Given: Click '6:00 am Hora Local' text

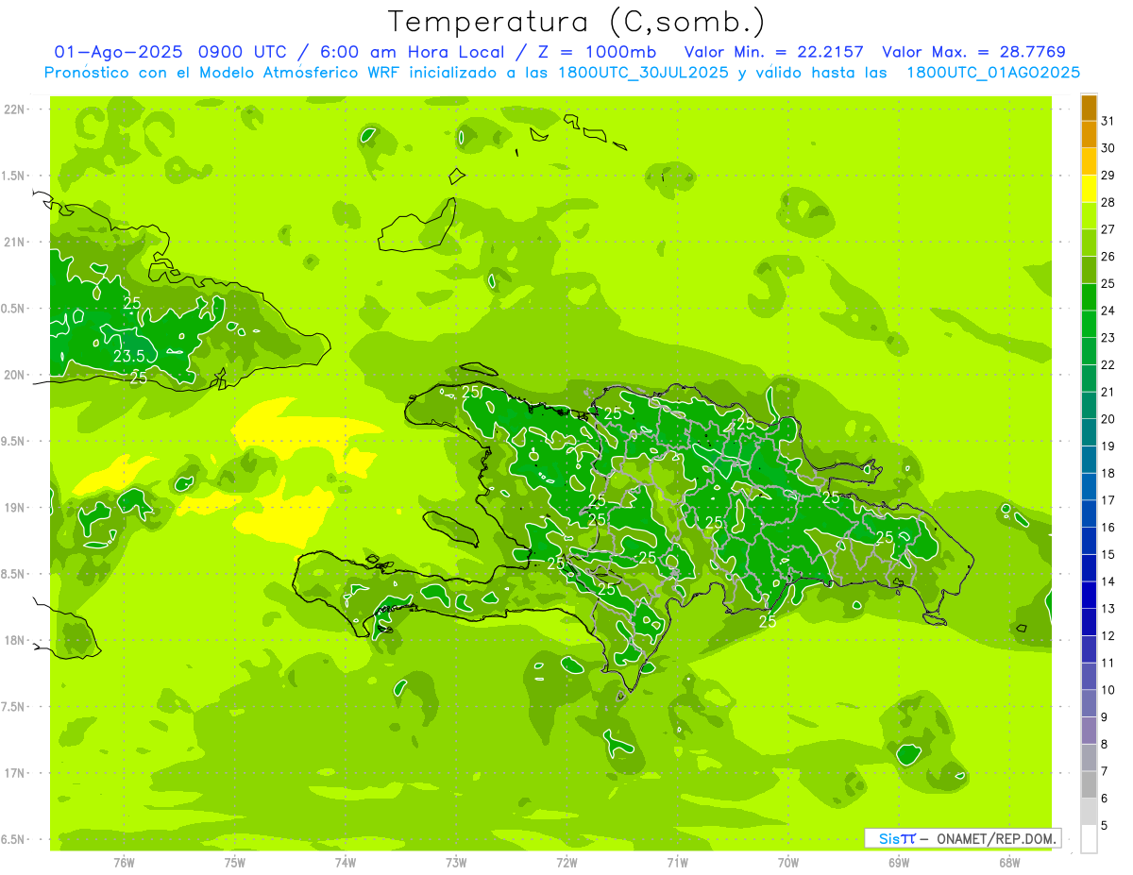Looking at the screenshot, I should [x=411, y=52].
